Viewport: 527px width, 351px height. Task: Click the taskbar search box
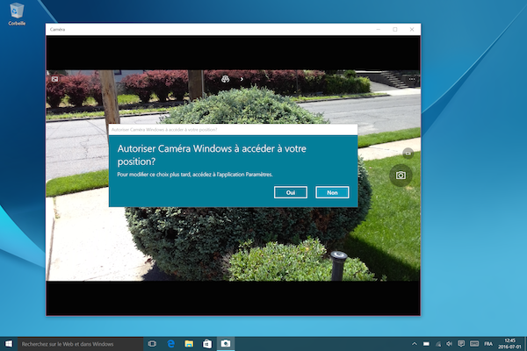(x=80, y=344)
